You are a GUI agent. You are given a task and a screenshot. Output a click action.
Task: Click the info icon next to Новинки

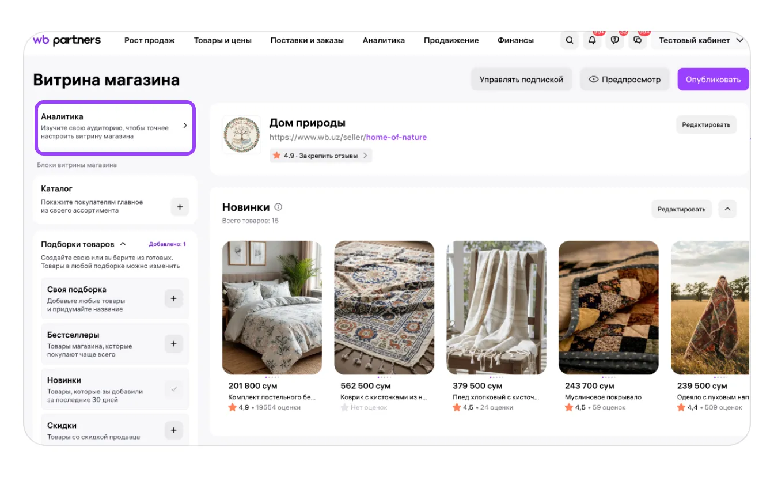tap(278, 207)
